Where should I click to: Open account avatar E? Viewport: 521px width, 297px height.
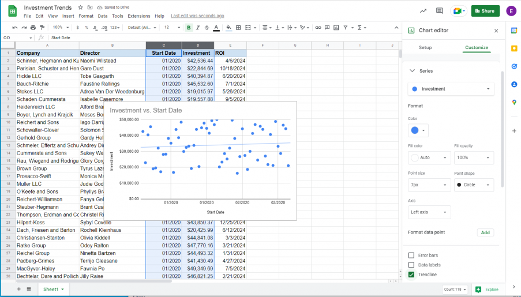point(511,11)
